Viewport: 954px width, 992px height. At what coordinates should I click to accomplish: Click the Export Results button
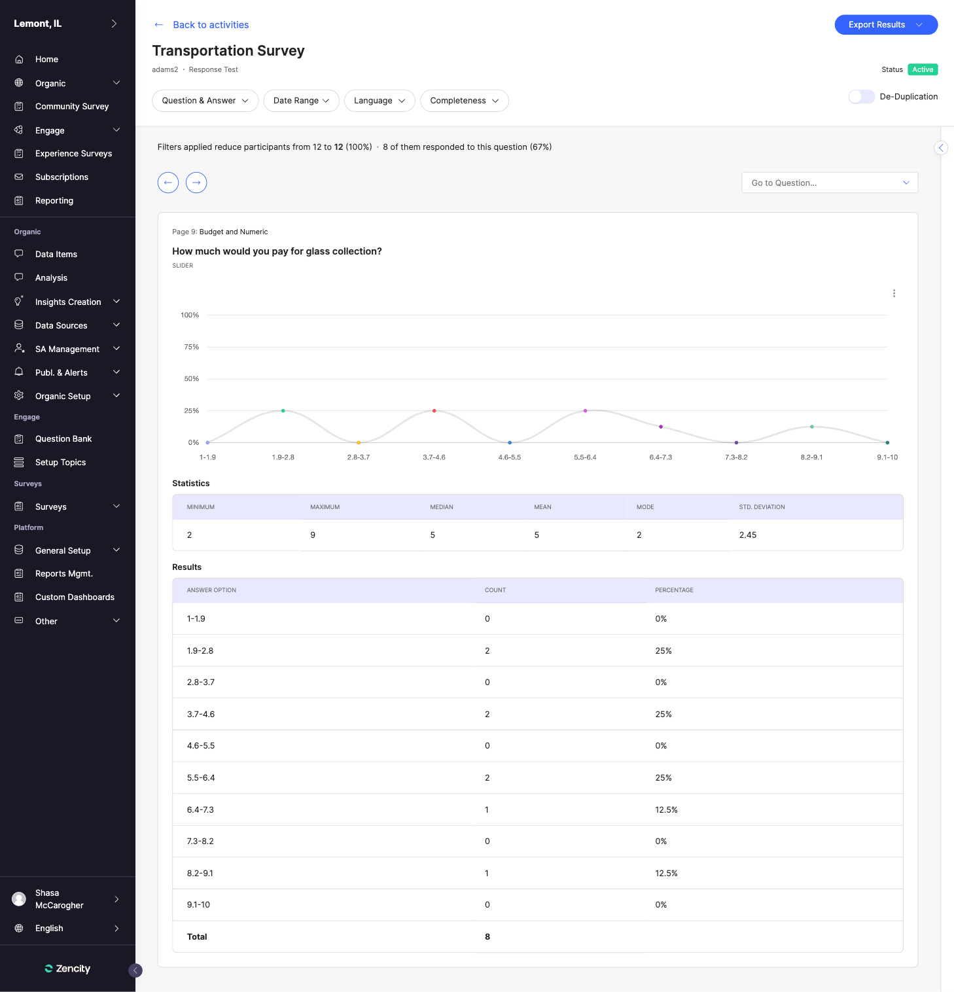pyautogui.click(x=885, y=25)
